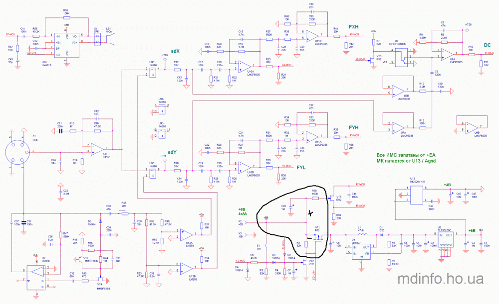Click the U13 regulator IC box

(417, 195)
